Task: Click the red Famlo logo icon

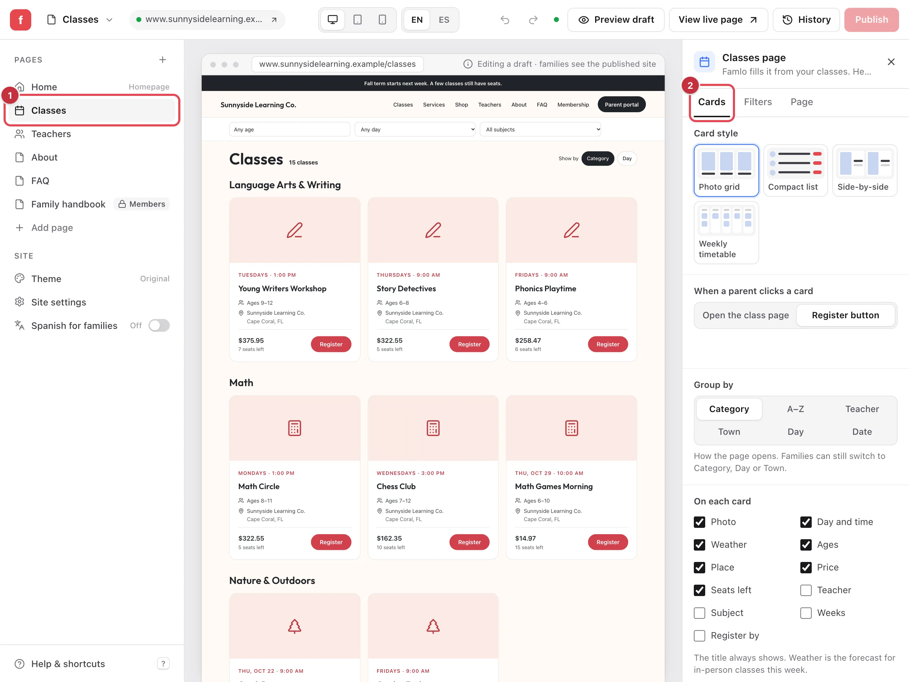Action: pos(20,20)
